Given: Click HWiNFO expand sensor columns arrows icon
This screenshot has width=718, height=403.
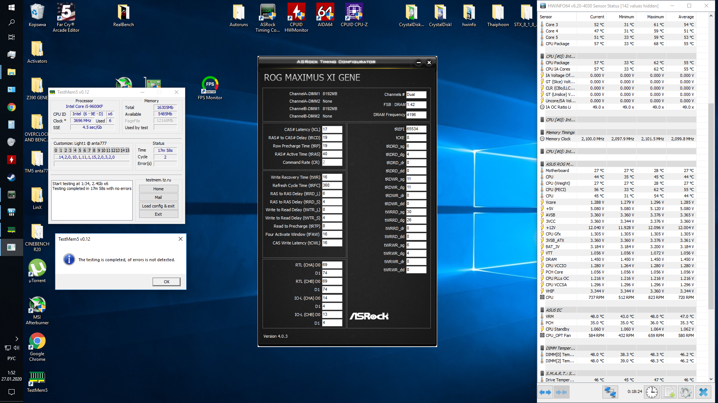Looking at the screenshot, I should (545, 392).
